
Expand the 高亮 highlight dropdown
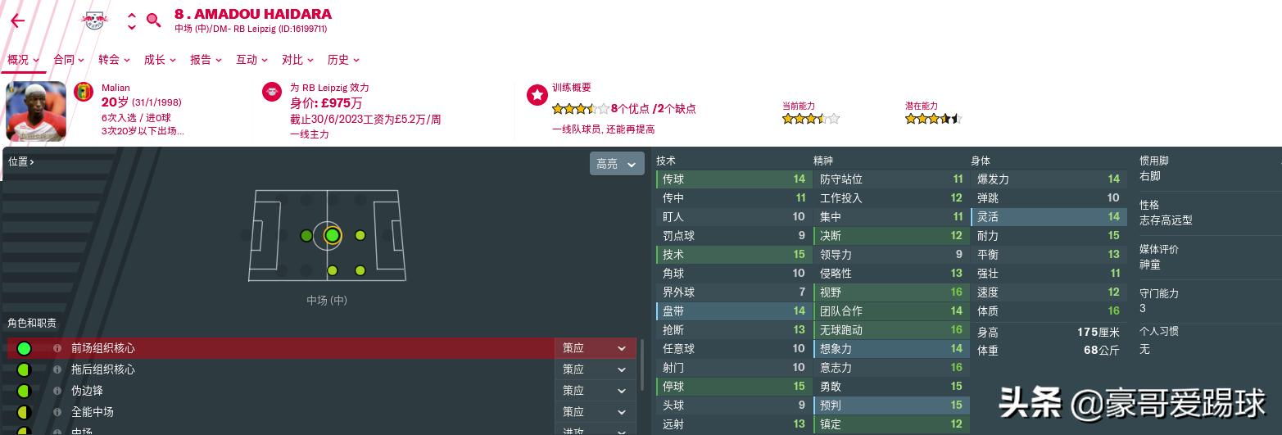[617, 164]
